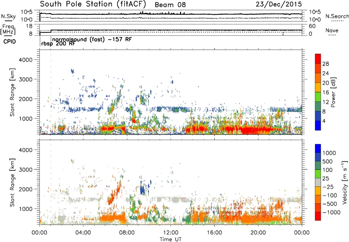
Task: Click the -1000 tick on the Velocity colorbar
Action: pos(331,212)
